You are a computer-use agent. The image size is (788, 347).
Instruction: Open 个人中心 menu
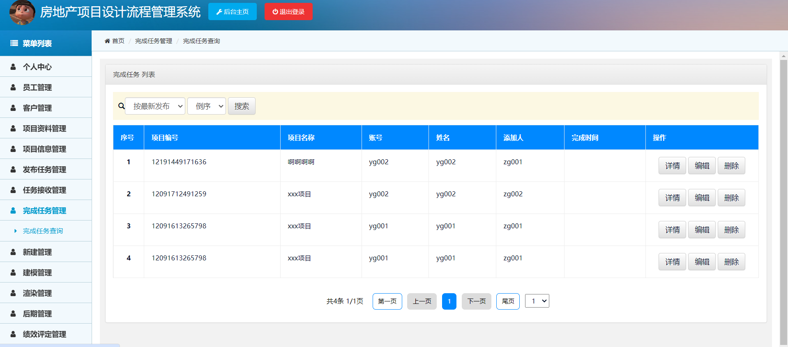[46, 67]
